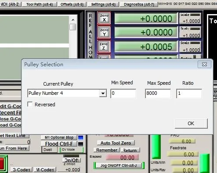Click the M1 Optional Stop blue LED
Image resolution: width=217 pixels, height=173 pixels.
coord(81,138)
